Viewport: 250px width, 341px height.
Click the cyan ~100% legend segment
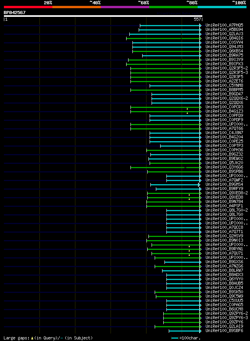tap(222, 7)
